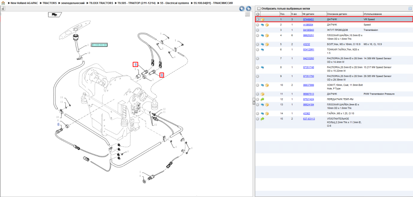Click the add-all plus icon in header

click(x=258, y=14)
